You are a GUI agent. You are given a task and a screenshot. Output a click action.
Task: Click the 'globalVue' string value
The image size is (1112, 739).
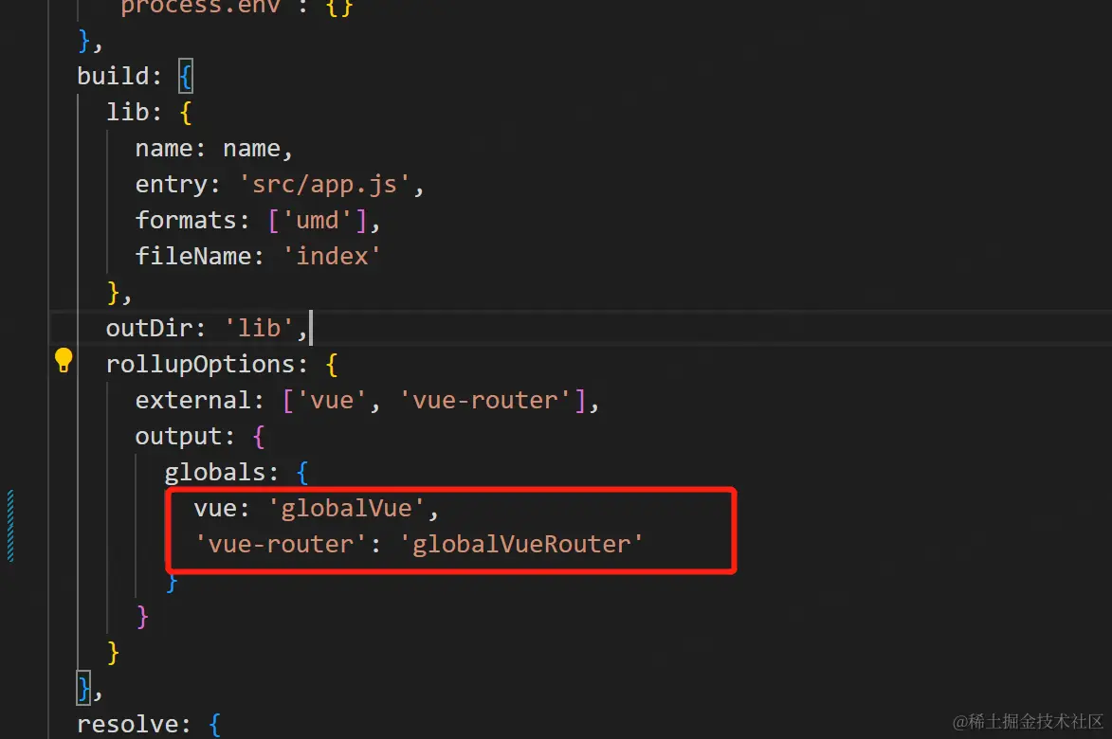click(347, 508)
